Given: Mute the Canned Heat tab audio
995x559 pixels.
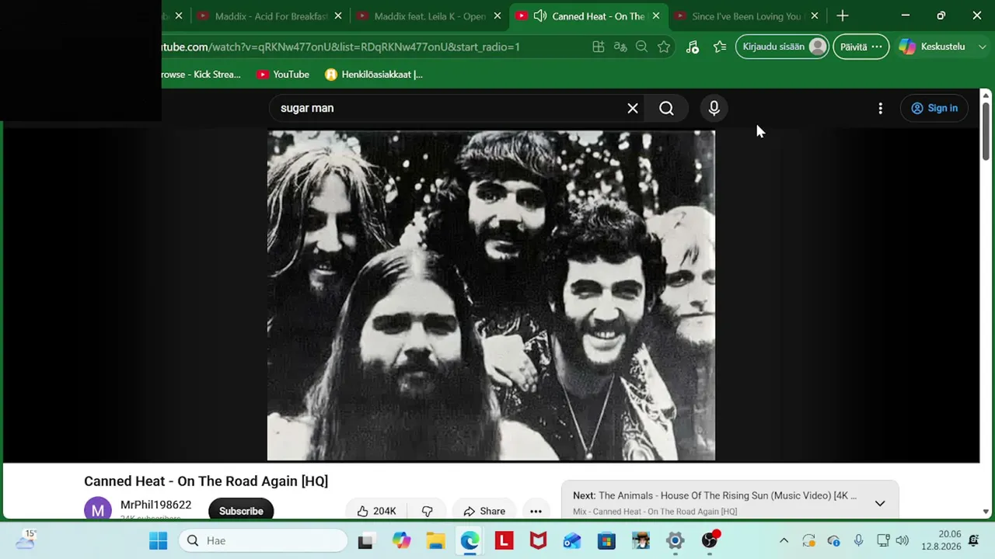Looking at the screenshot, I should click(540, 16).
